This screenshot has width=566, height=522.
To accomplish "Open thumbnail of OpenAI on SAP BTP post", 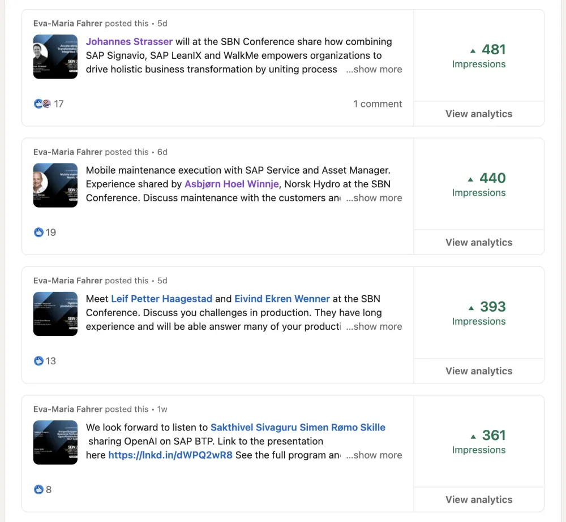I will 55,442.
